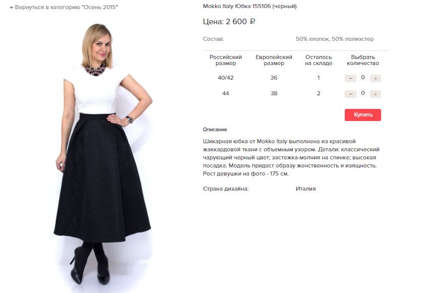
Task: Click composition text "50% хлопок, 50% полиэстер"
Action: tap(334, 39)
